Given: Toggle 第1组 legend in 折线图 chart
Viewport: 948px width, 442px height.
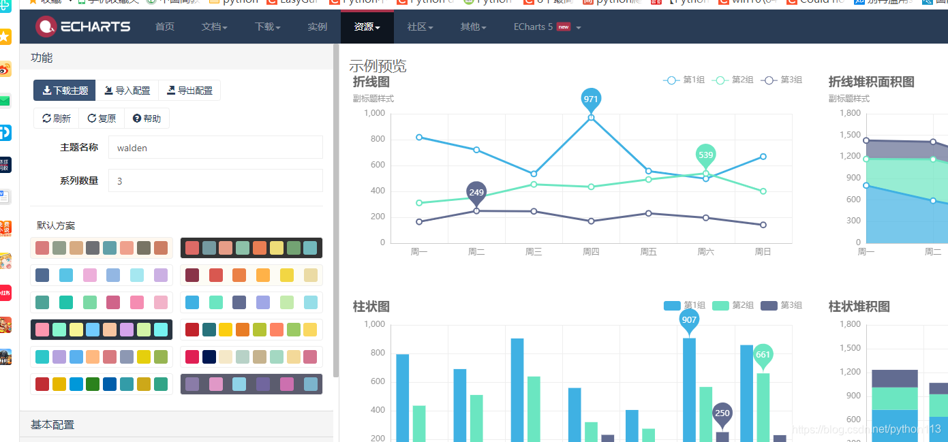Looking at the screenshot, I should [684, 80].
